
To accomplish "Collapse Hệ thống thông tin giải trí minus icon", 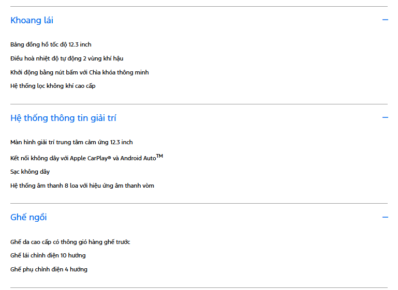I will [x=385, y=118].
